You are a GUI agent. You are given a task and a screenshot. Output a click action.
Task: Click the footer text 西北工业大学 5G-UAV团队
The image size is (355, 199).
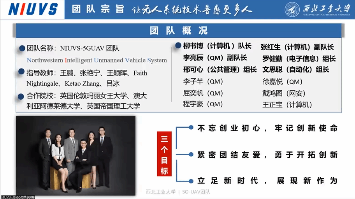pyautogui.click(x=178, y=191)
